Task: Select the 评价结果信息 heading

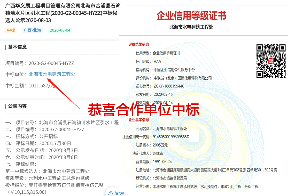Action: tap(139, 44)
